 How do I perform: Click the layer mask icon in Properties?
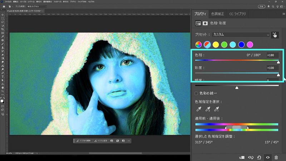(205, 23)
